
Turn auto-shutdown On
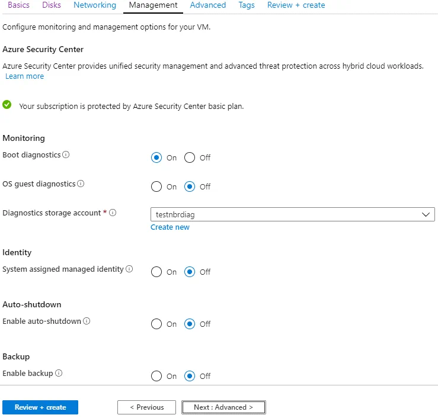point(156,324)
